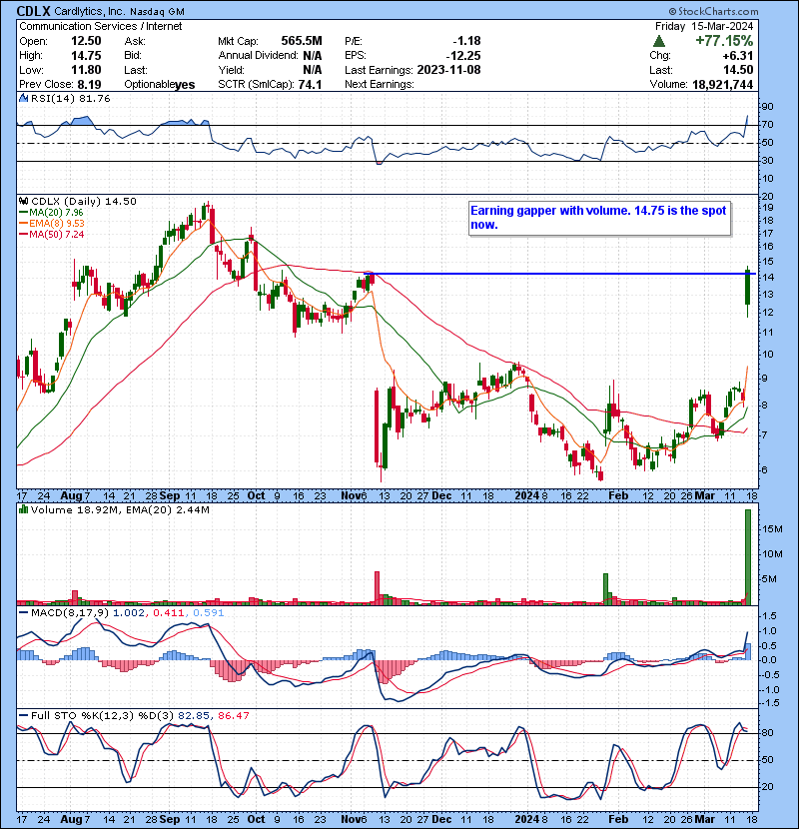Click the Optionable yes value
The width and height of the screenshot is (799, 829).
(185, 85)
